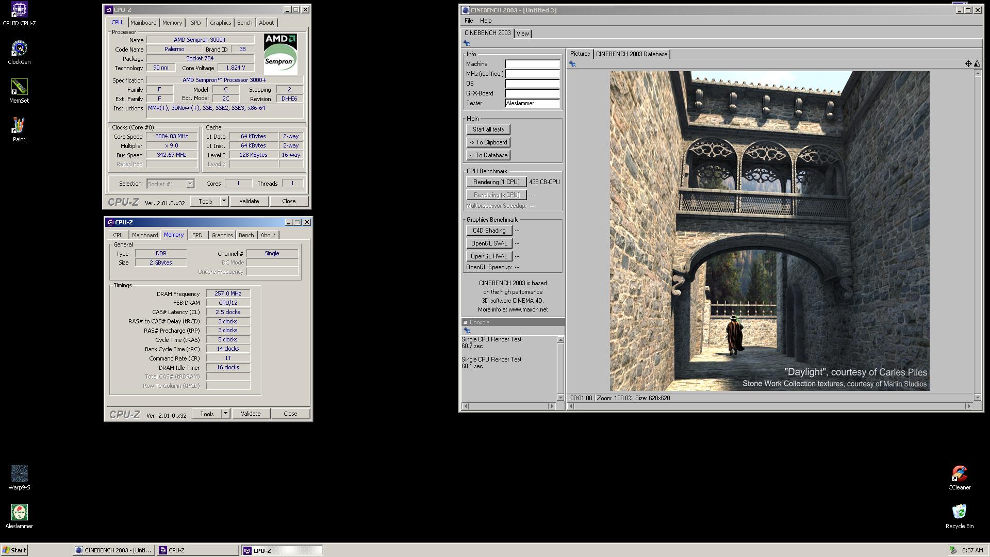Image resolution: width=990 pixels, height=557 pixels.
Task: Open Tools dropdown arrow in top CPU-Z
Action: [x=224, y=201]
